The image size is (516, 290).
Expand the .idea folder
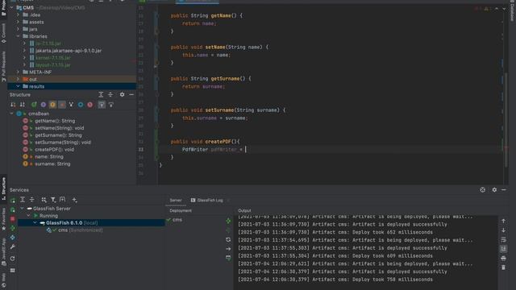(18, 14)
